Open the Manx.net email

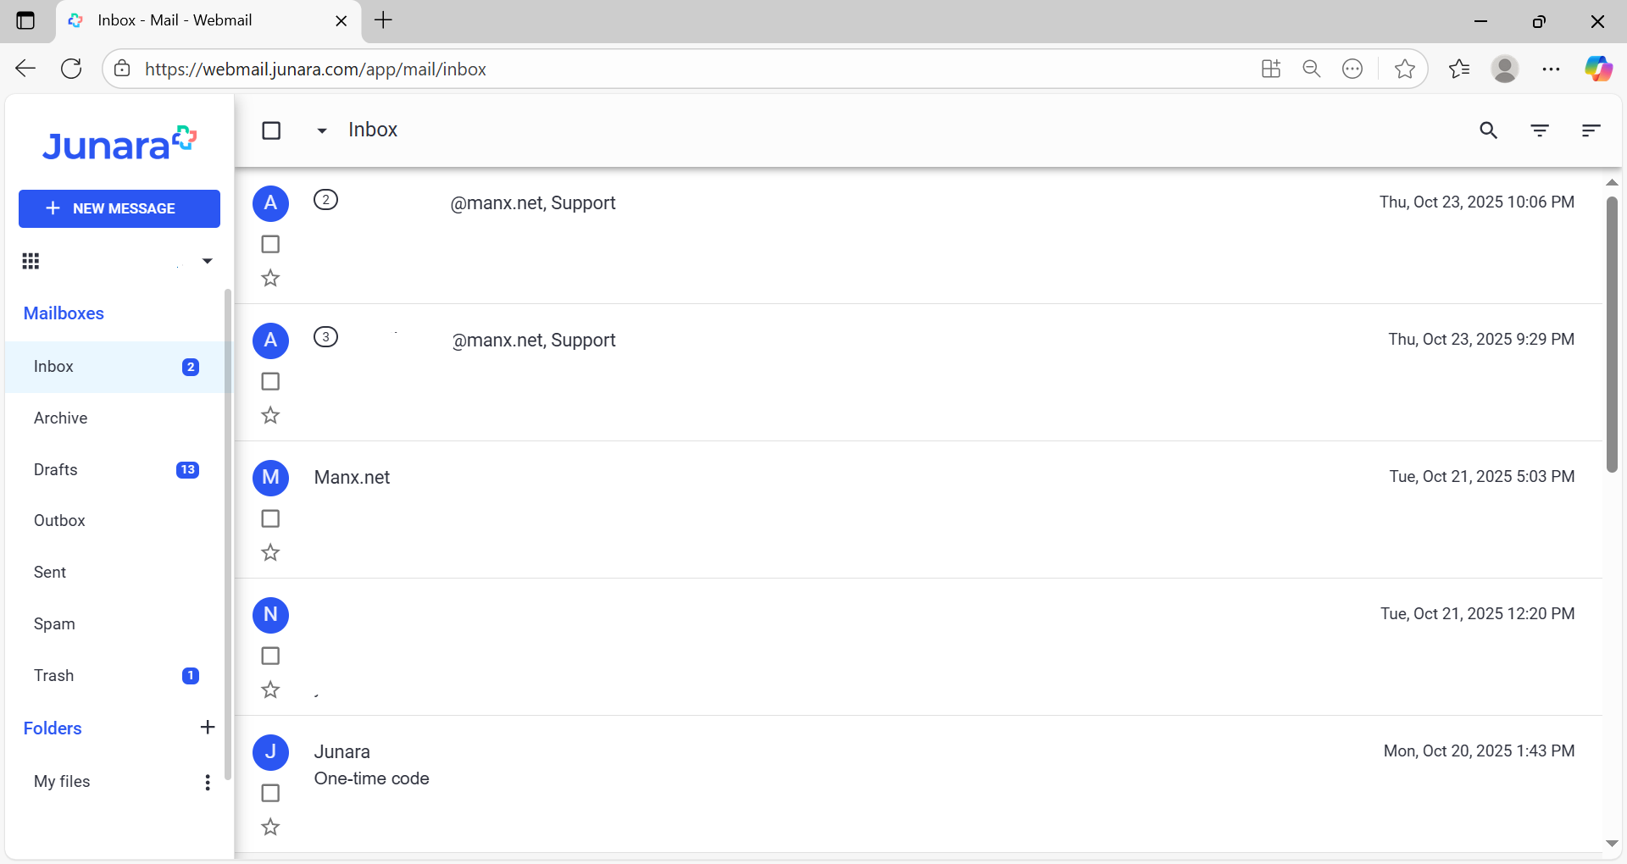tap(918, 510)
